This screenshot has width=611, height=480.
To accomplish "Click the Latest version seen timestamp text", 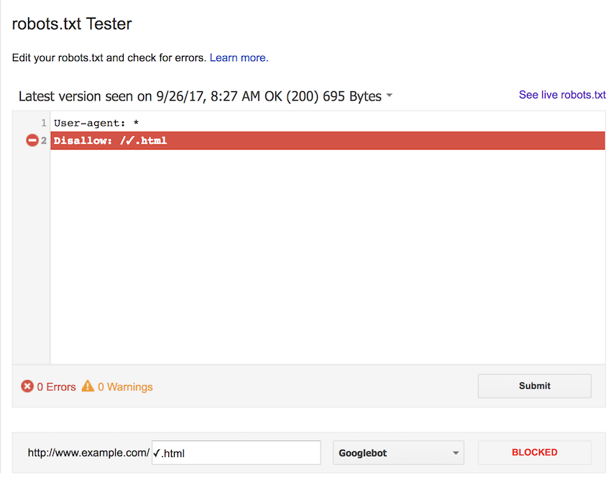I will click(200, 96).
